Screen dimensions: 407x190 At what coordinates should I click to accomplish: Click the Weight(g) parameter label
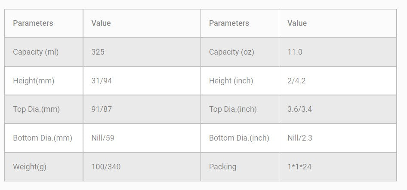(30, 167)
